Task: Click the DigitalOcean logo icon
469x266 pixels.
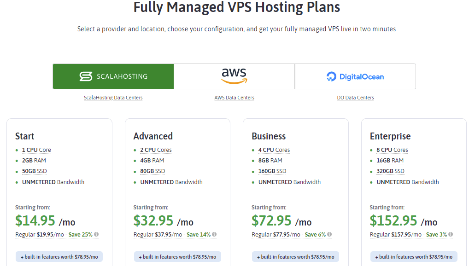Action: point(331,76)
